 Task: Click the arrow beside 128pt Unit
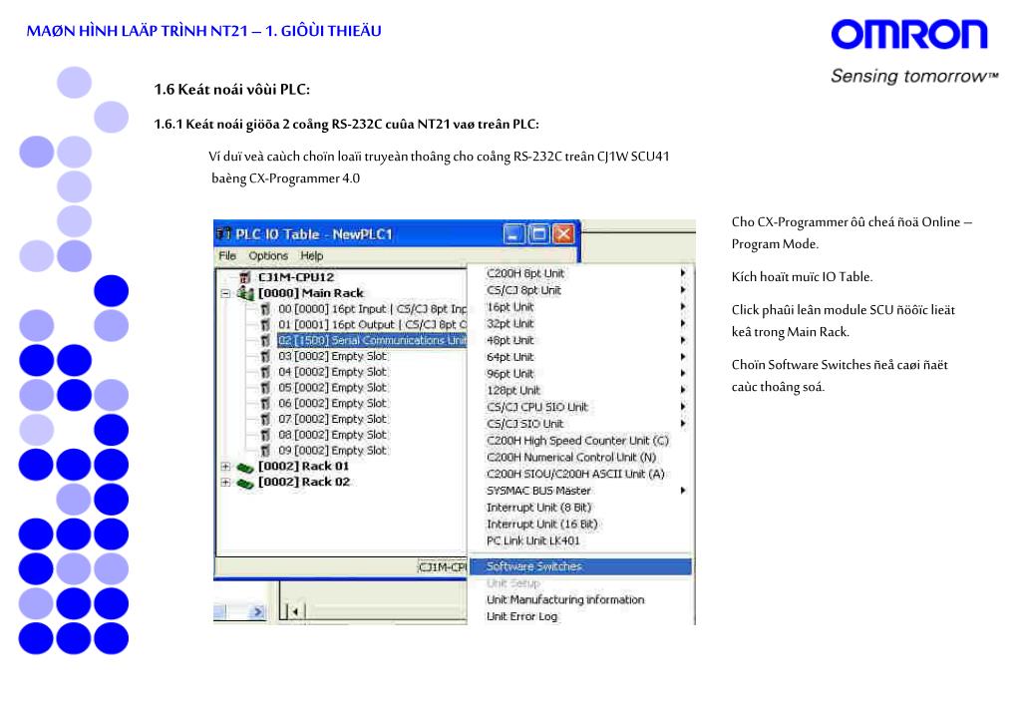pyautogui.click(x=682, y=391)
